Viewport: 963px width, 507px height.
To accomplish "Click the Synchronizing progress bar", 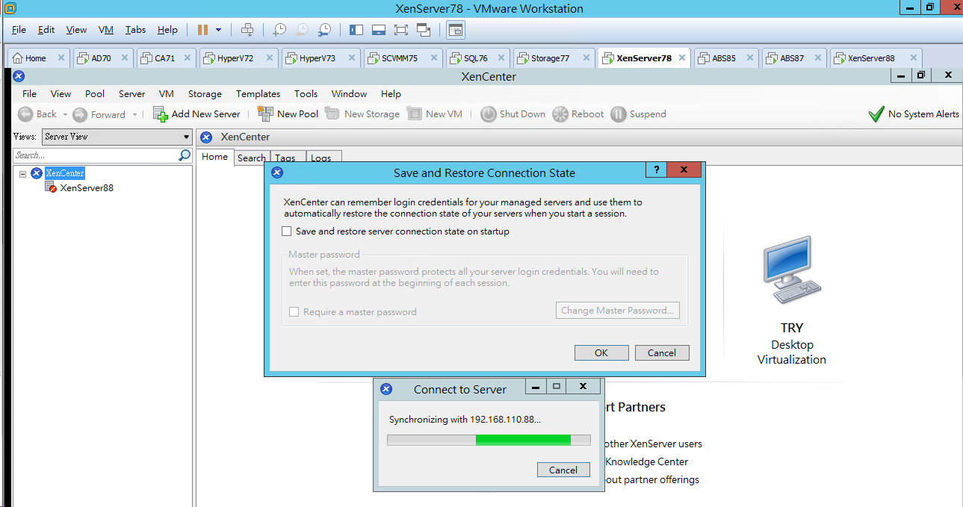I will [489, 441].
